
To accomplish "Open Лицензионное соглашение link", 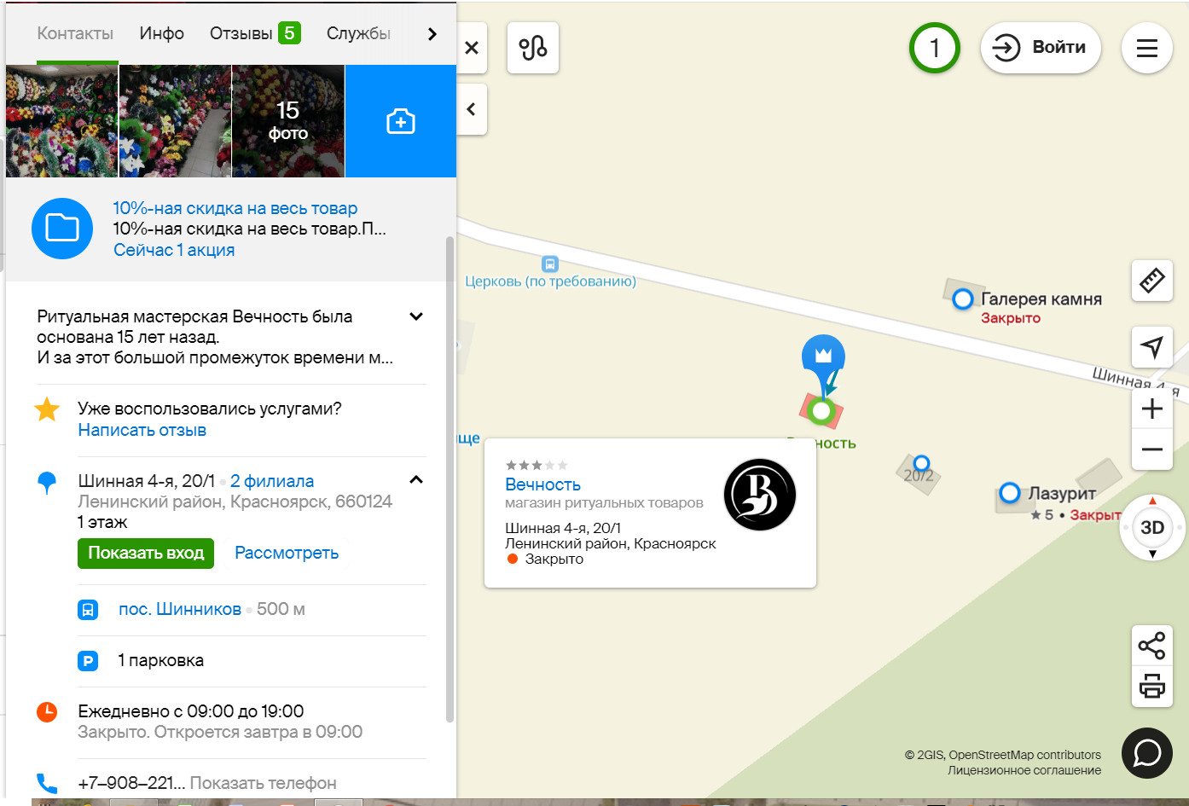I will click(1024, 770).
